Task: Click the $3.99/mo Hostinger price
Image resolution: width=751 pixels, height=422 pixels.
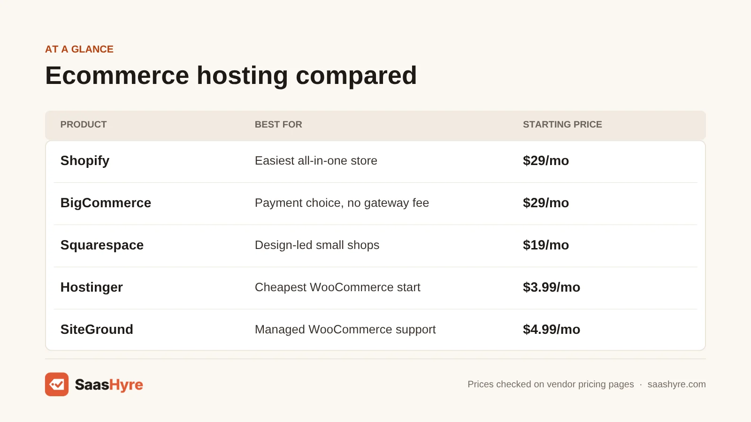Action: coord(552,287)
